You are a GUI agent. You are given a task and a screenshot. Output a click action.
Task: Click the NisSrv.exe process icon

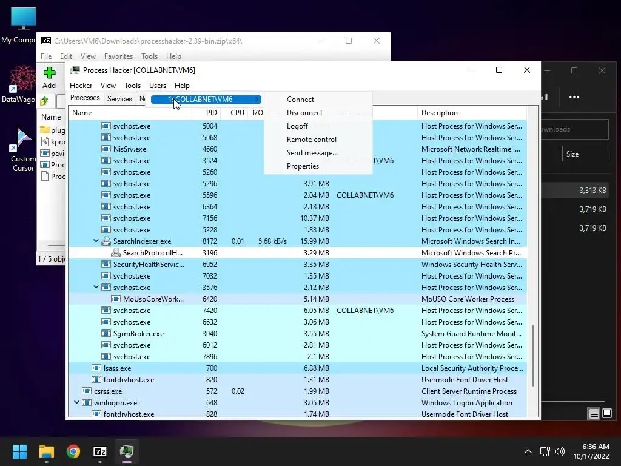click(106, 149)
